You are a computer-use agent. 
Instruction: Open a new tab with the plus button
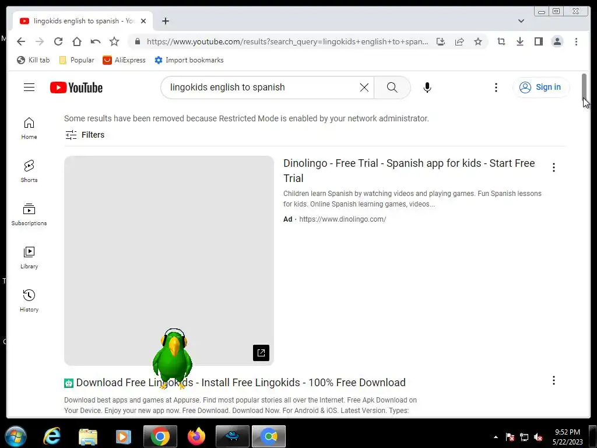point(165,21)
